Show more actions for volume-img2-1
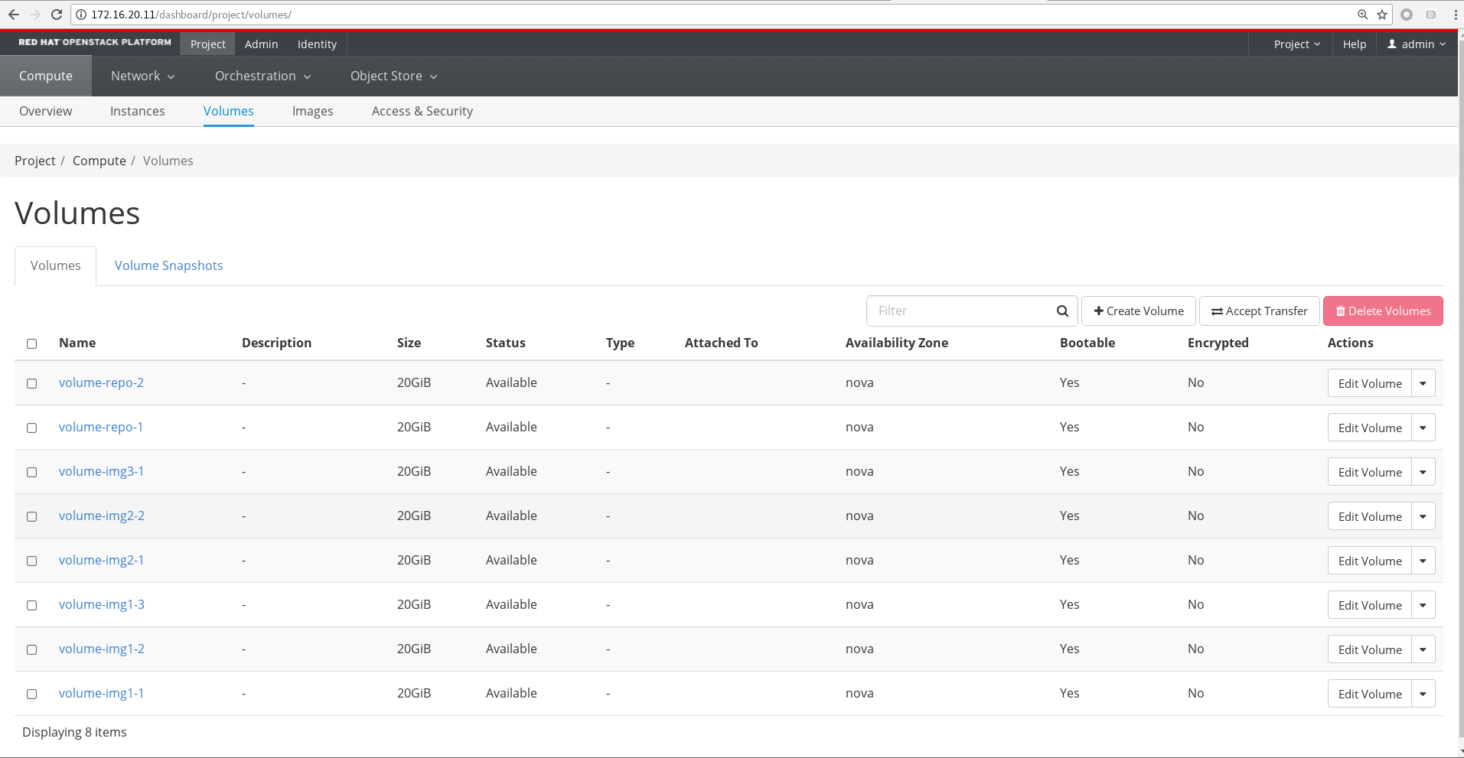This screenshot has height=758, width=1464. pos(1423,561)
